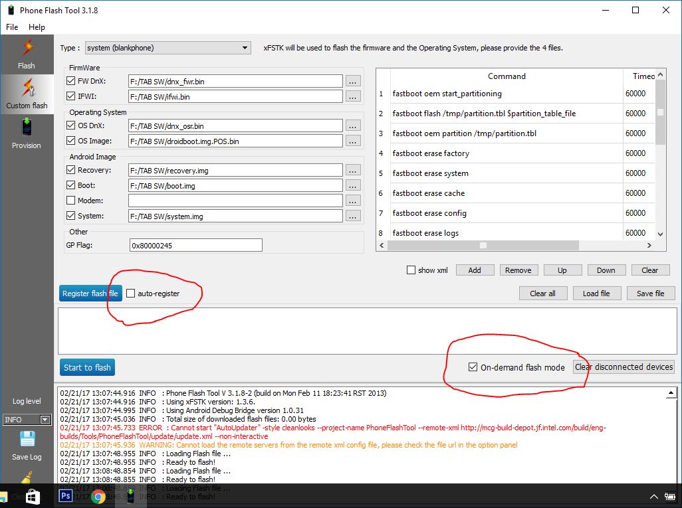Browse for Modem file

tap(353, 201)
